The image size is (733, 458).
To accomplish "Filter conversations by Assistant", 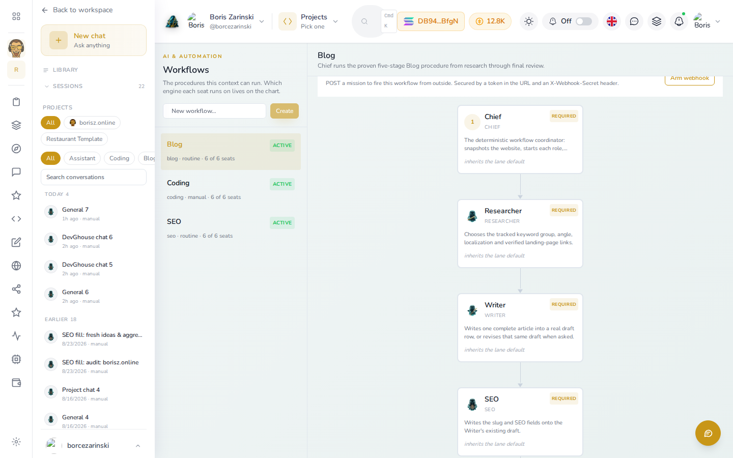I will [82, 158].
